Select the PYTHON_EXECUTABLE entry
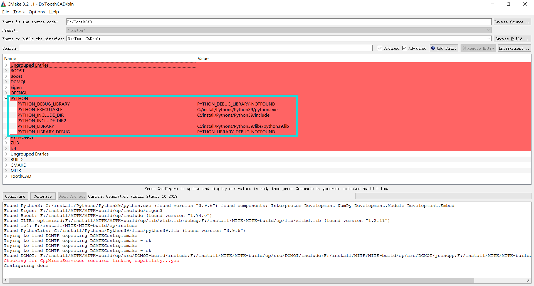The image size is (534, 286). click(x=40, y=110)
